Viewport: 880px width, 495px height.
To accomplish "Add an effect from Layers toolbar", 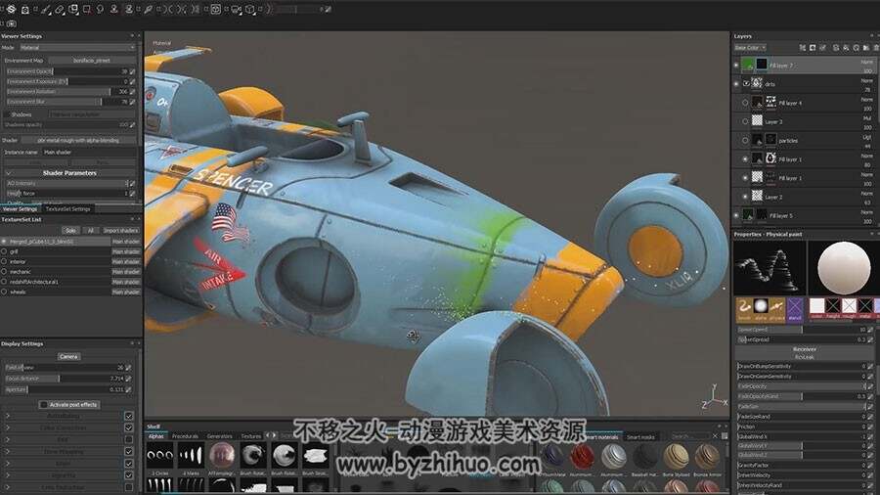I will pos(802,48).
